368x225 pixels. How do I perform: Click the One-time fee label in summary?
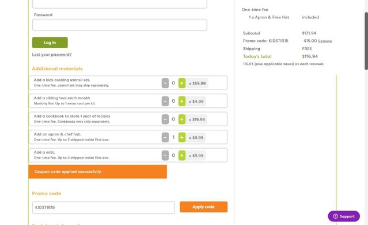pyautogui.click(x=255, y=10)
